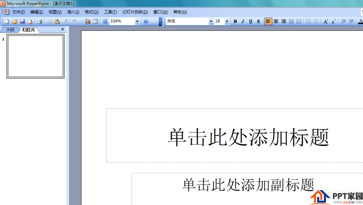
Task: Open the 格式(O) menu
Action: click(91, 12)
